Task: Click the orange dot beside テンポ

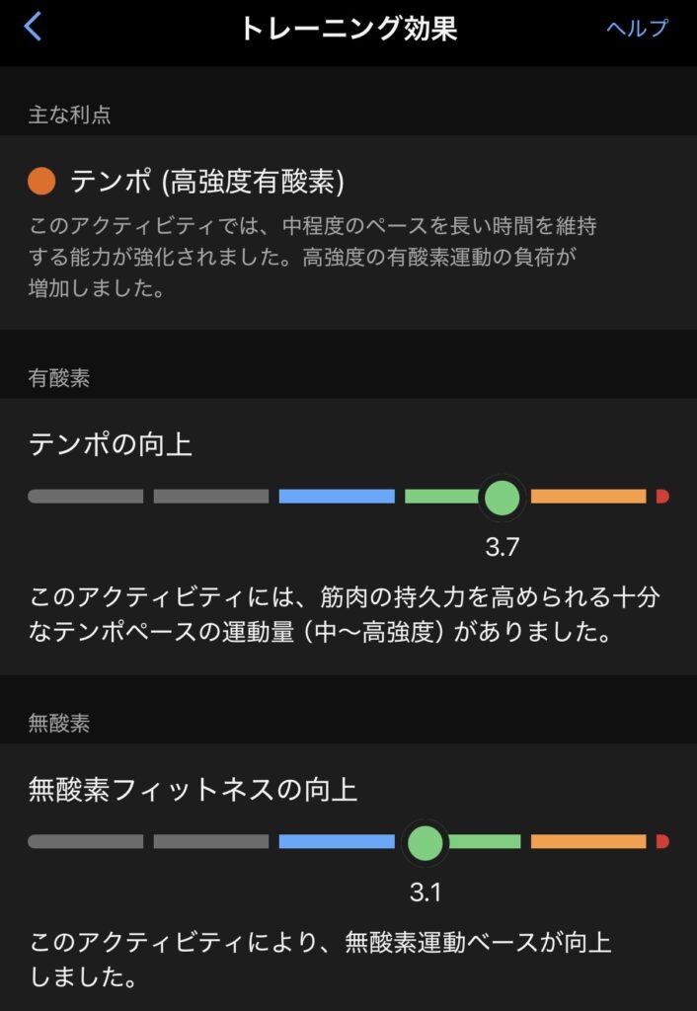Action: pos(41,181)
